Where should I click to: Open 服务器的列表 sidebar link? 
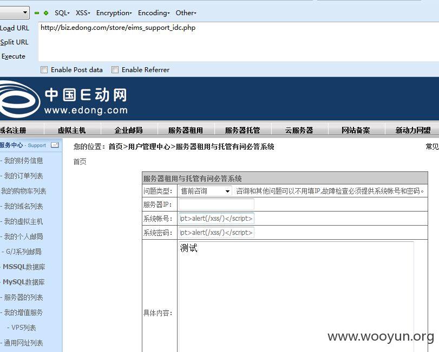pyautogui.click(x=23, y=297)
